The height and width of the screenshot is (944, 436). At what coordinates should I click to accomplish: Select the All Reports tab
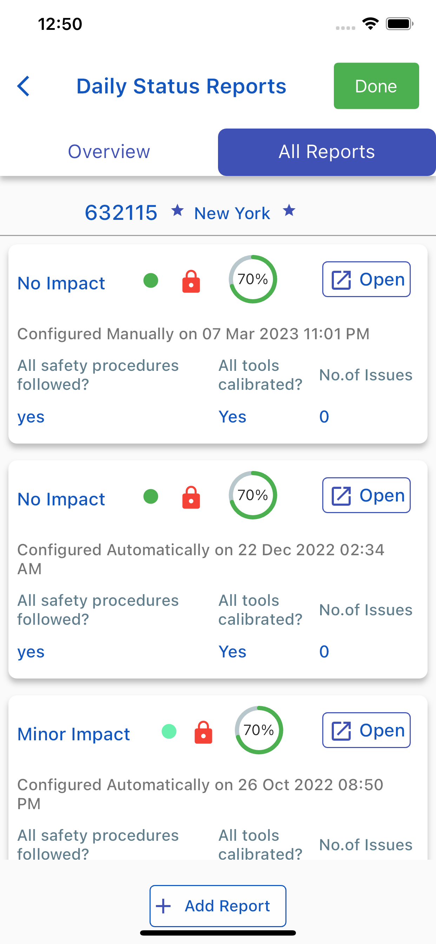[327, 152]
